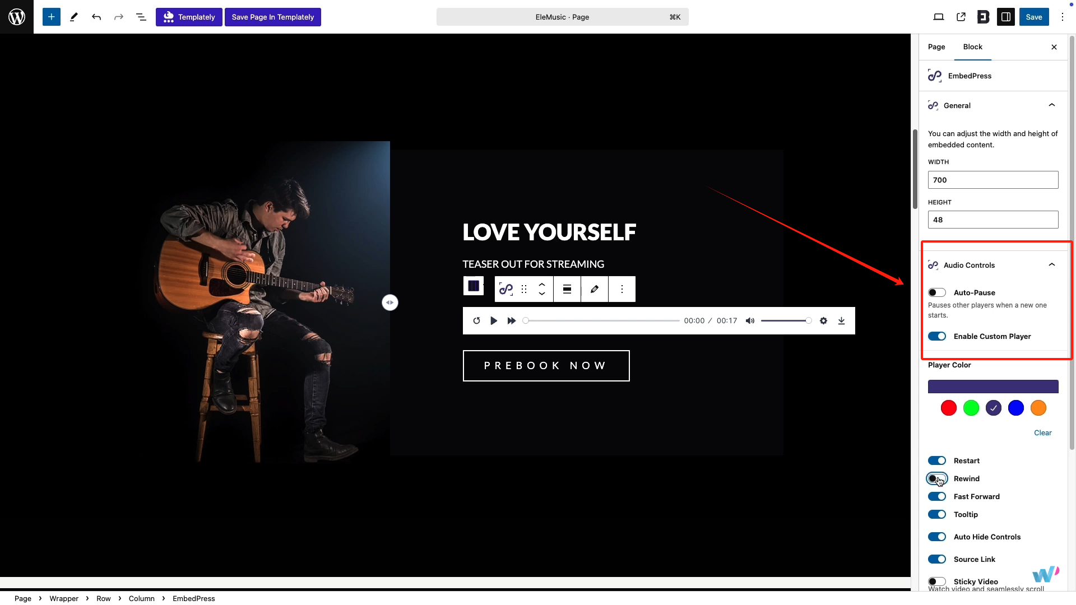
Task: Switch to the Page tab
Action: click(x=936, y=47)
